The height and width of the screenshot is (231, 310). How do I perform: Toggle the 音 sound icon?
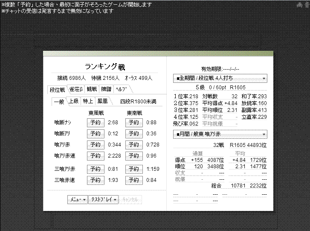coord(306,5)
